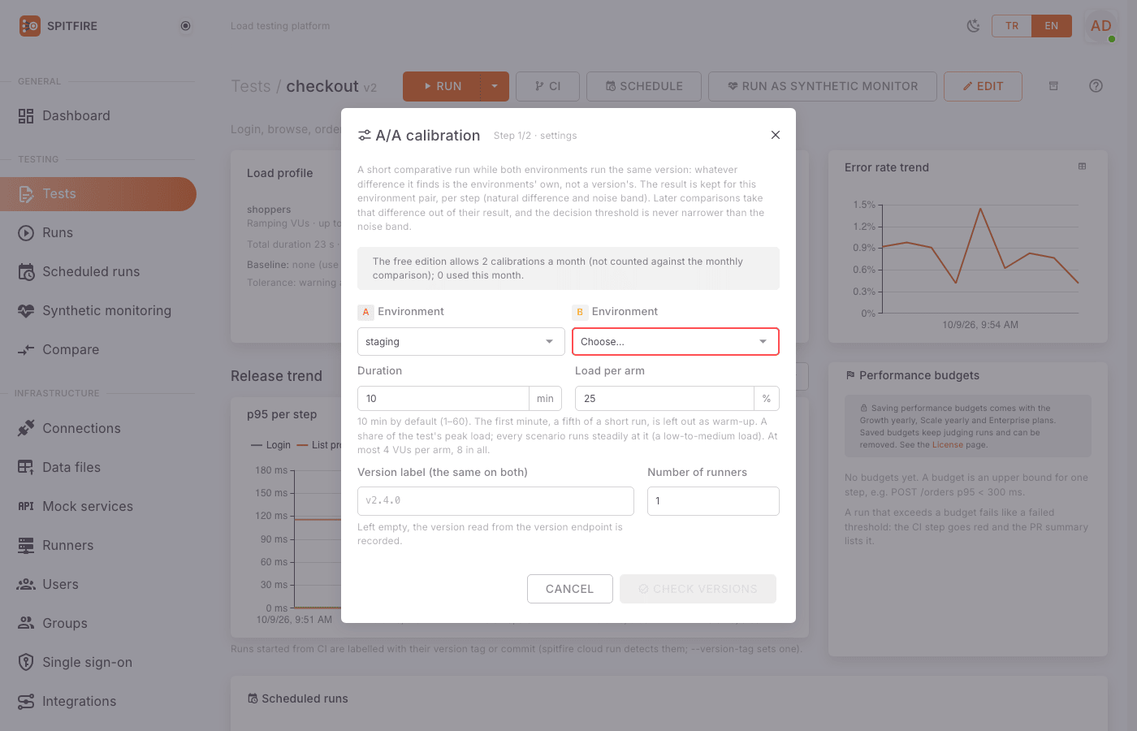Click the Spitfire logo icon

point(30,26)
